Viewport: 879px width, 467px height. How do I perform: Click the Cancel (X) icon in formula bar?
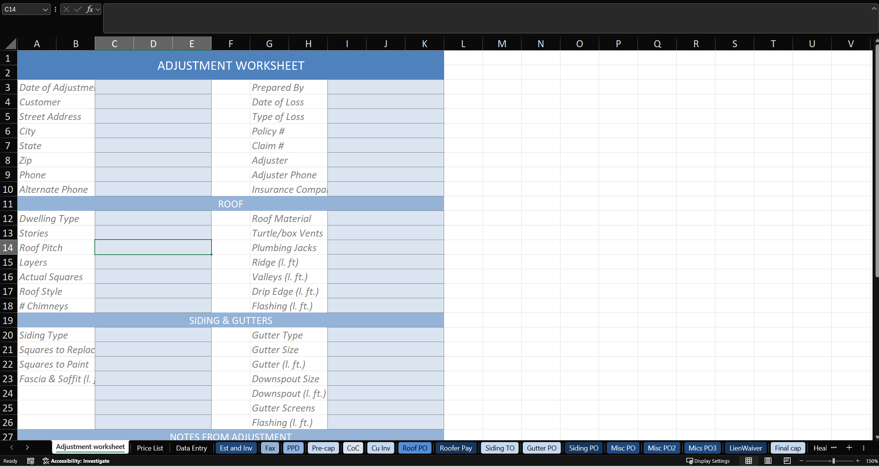click(67, 9)
